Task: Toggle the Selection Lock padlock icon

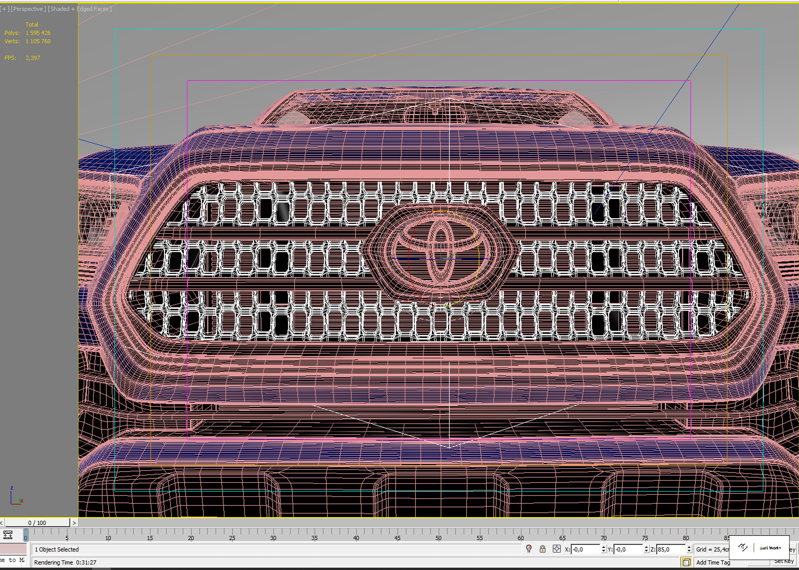Action: pyautogui.click(x=543, y=549)
